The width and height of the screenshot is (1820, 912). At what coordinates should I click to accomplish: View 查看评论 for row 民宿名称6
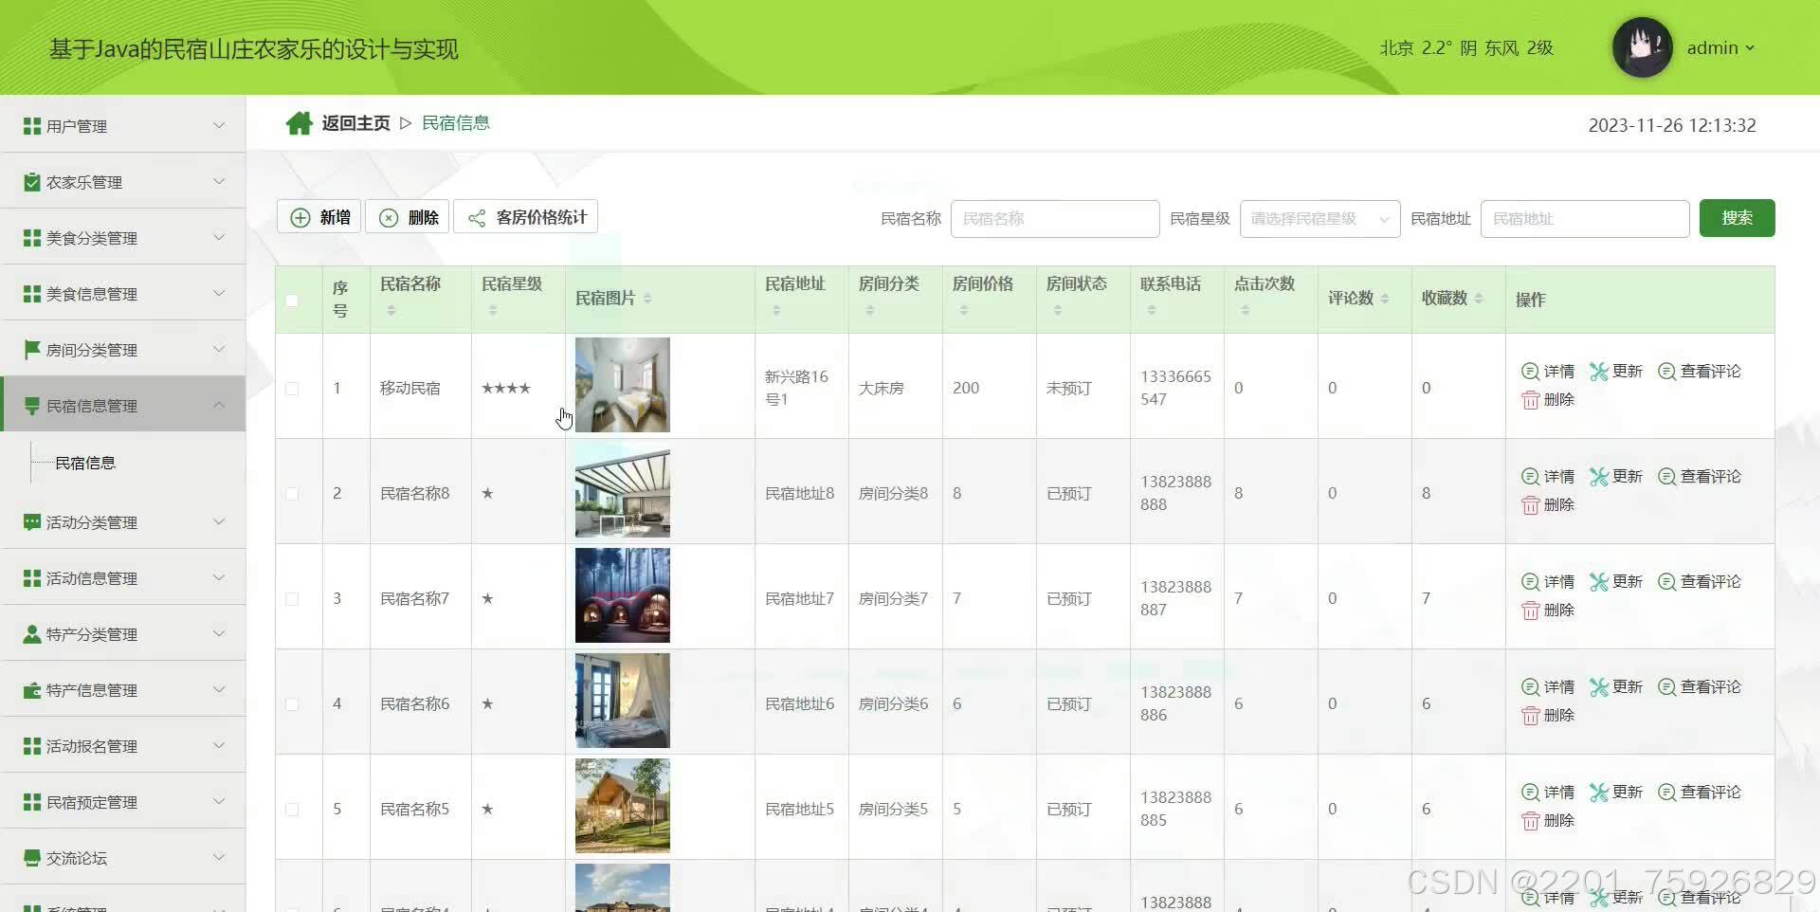(1699, 687)
